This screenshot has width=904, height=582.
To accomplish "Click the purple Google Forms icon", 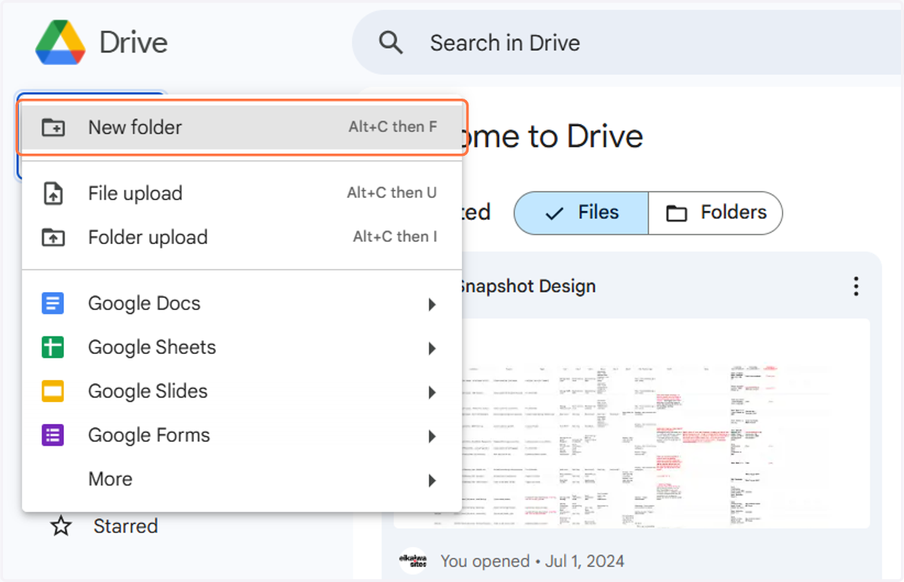I will click(x=53, y=435).
